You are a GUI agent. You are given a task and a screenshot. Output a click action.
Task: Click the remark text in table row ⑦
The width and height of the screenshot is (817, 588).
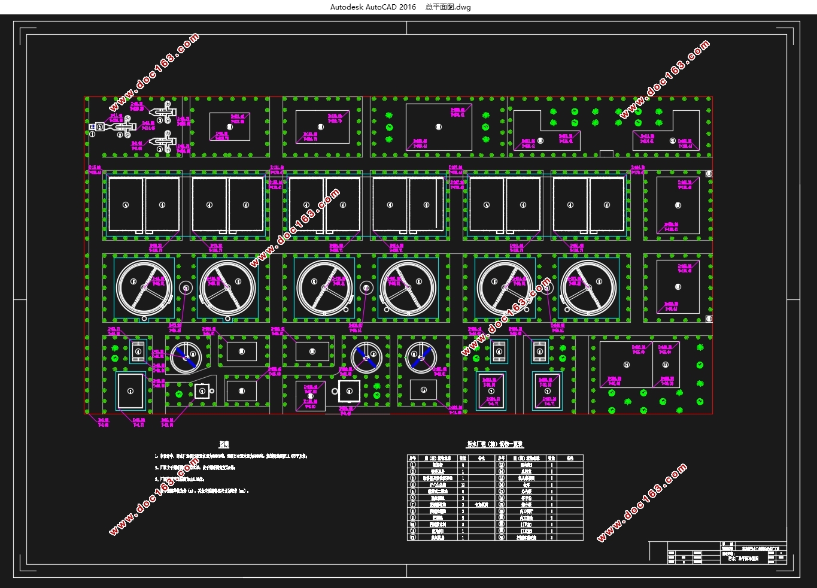(x=481, y=505)
